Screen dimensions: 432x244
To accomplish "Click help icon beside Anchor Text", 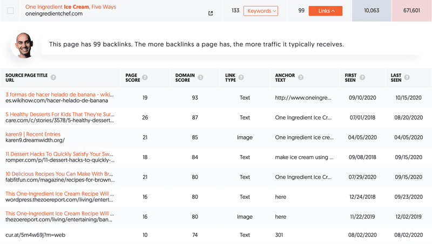I will (301, 78).
